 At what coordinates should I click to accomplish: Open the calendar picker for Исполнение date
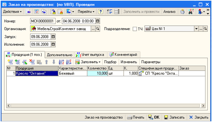point(53,44)
